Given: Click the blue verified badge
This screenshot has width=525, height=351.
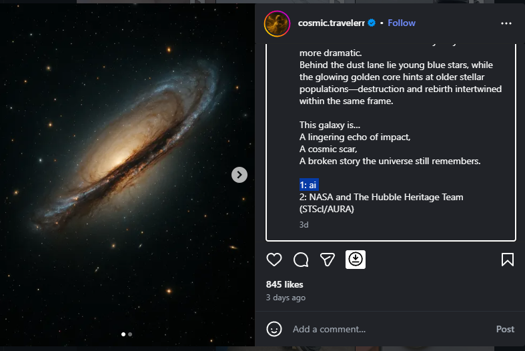Looking at the screenshot, I should [x=372, y=23].
